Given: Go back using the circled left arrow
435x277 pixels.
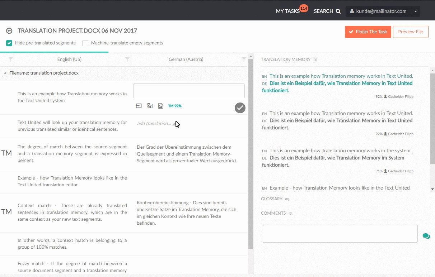Looking at the screenshot, I should pos(9,31).
